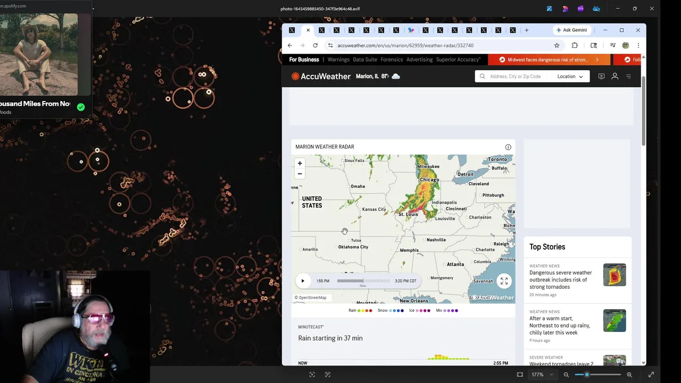Click the Spotify green checkmark saved icon

point(80,107)
